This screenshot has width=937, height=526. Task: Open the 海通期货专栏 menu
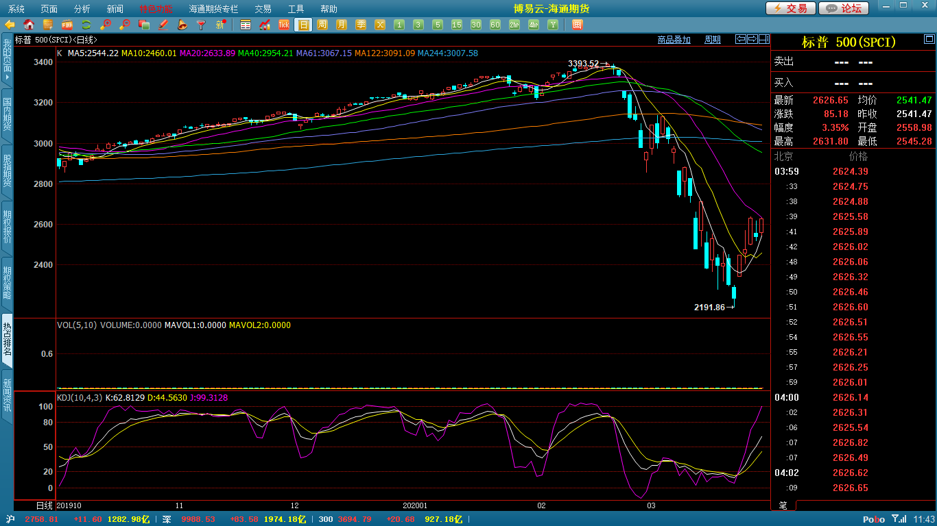213,9
